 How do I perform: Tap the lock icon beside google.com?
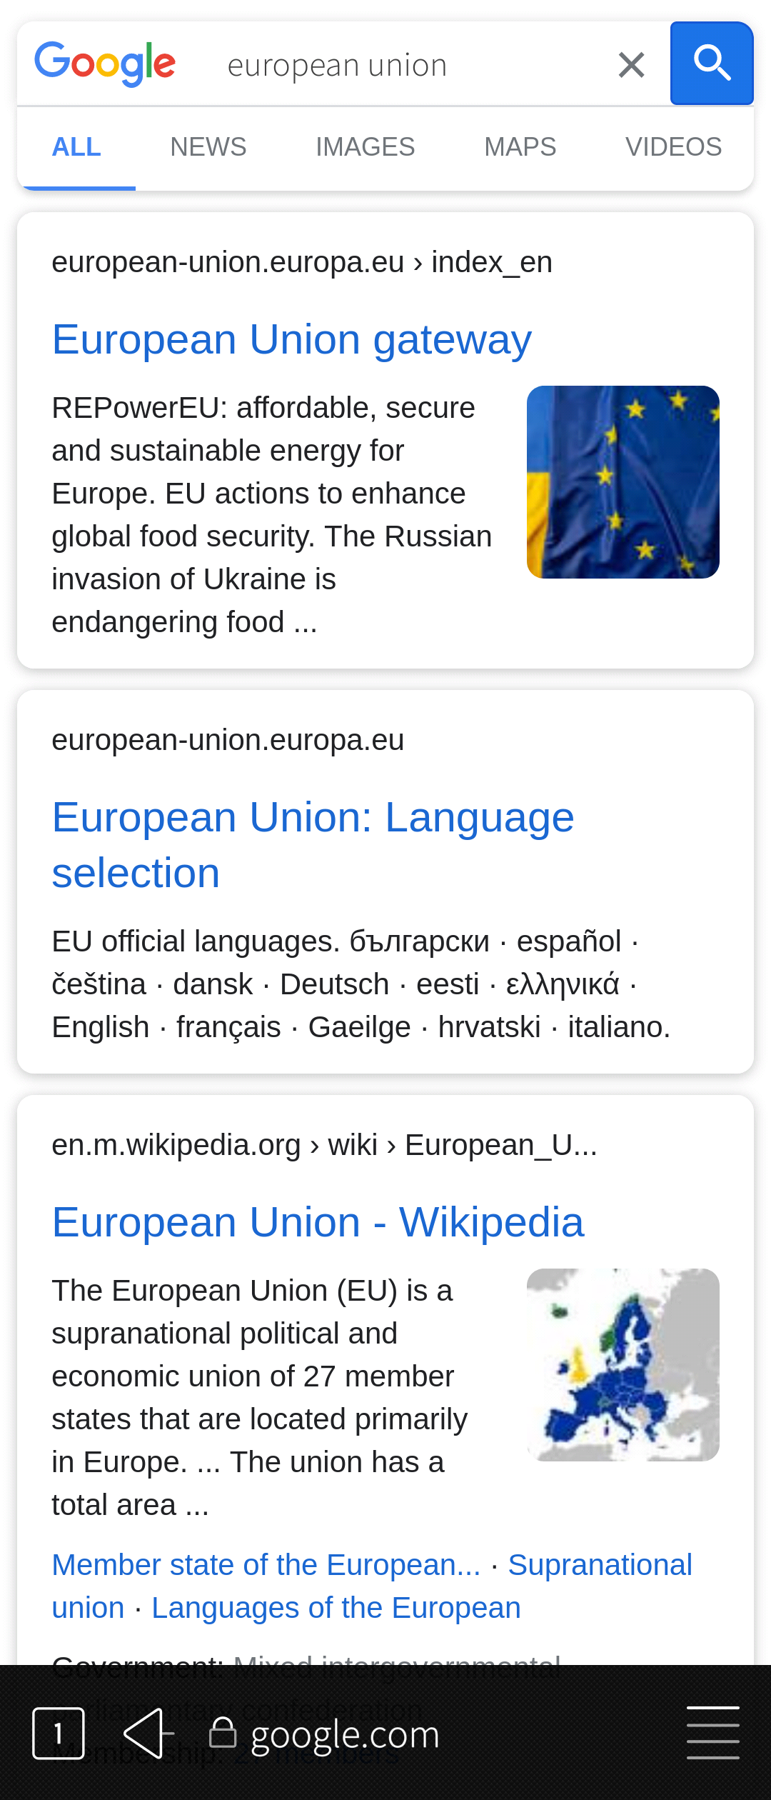(223, 1733)
